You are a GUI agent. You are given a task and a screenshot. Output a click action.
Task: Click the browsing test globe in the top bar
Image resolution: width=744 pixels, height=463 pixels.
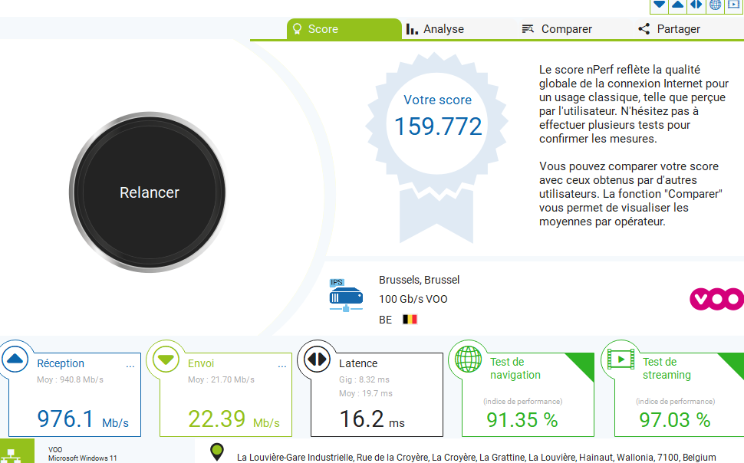tap(715, 5)
